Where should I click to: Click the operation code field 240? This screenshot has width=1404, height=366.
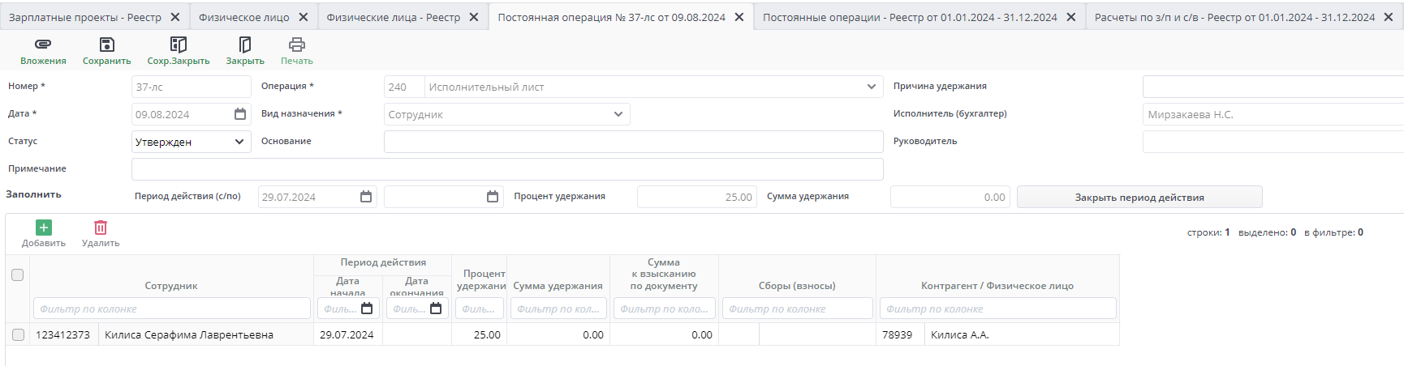coord(404,87)
